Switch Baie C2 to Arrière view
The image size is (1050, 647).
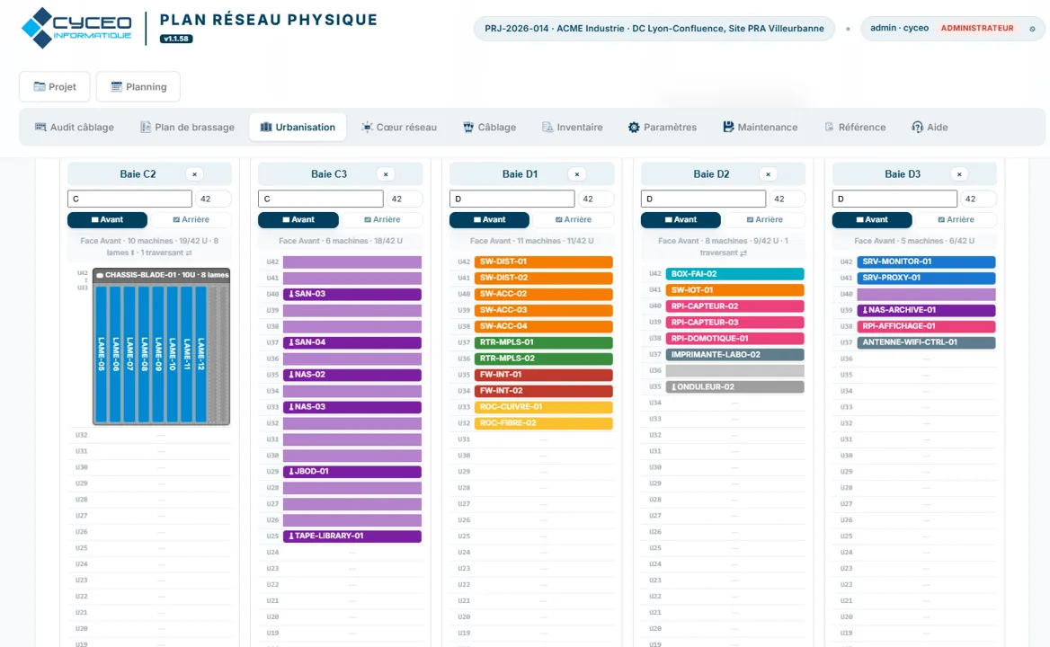coord(191,219)
